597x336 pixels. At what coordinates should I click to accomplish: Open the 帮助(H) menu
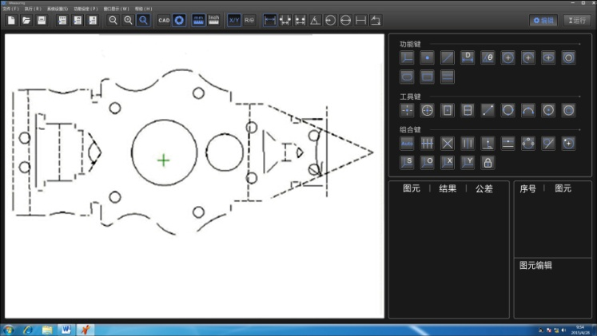pyautogui.click(x=143, y=8)
